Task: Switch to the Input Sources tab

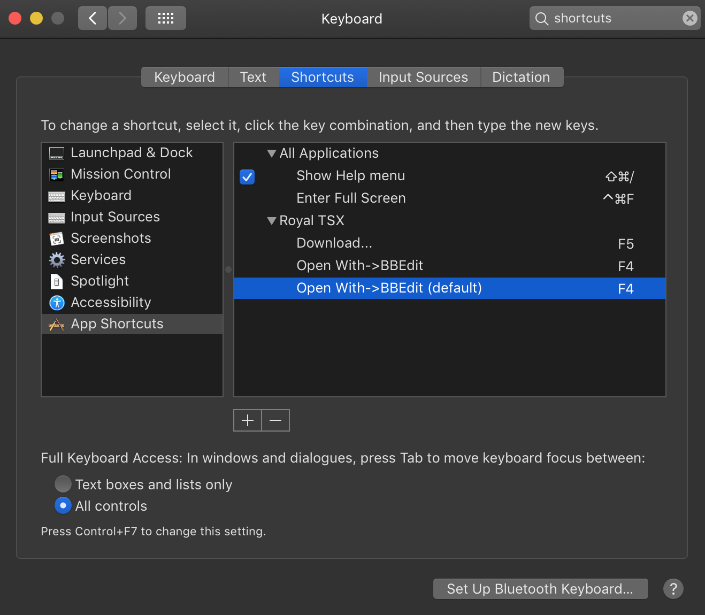Action: click(x=423, y=77)
